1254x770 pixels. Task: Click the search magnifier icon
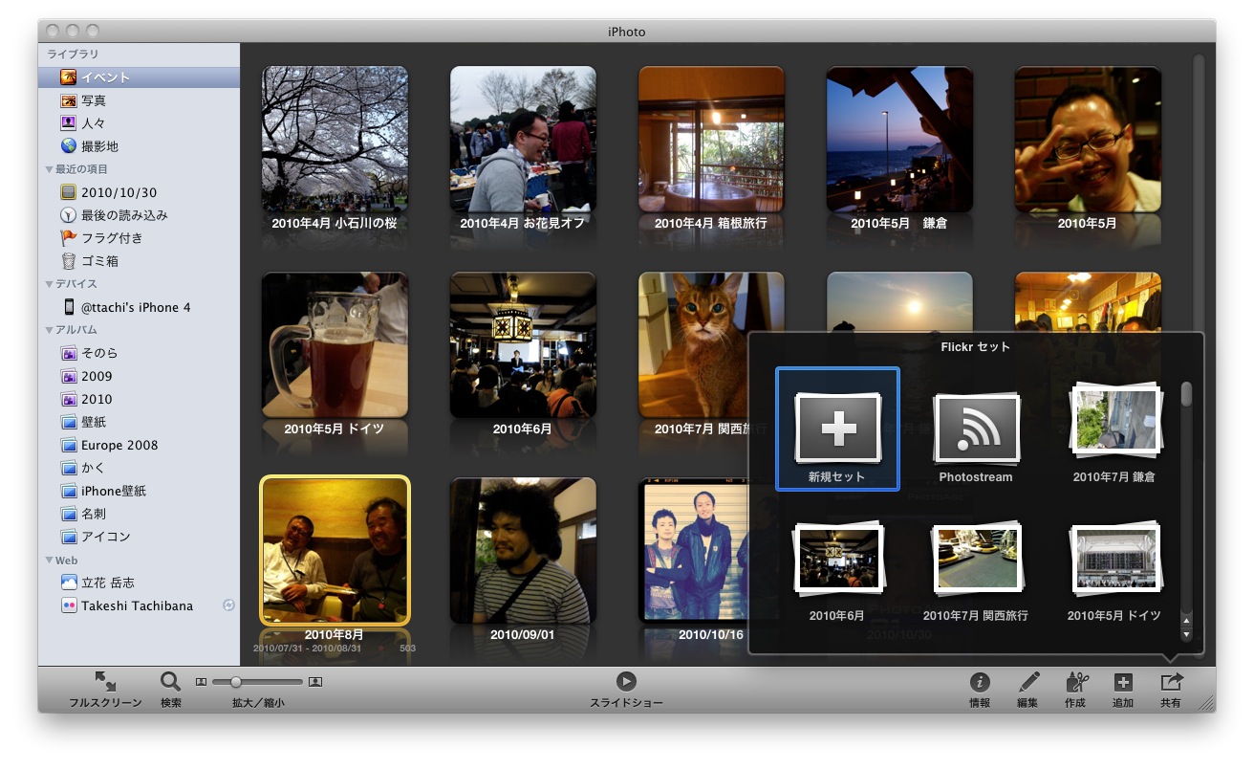click(x=170, y=683)
